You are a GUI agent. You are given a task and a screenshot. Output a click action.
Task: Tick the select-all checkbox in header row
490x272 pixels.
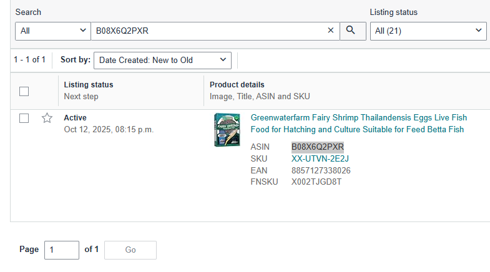pyautogui.click(x=24, y=92)
